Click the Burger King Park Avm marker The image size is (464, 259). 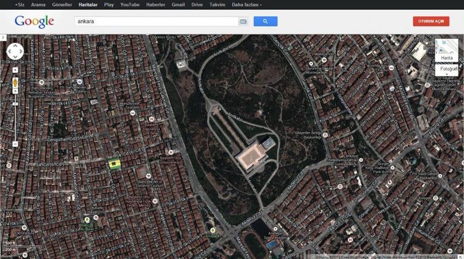tap(392, 167)
